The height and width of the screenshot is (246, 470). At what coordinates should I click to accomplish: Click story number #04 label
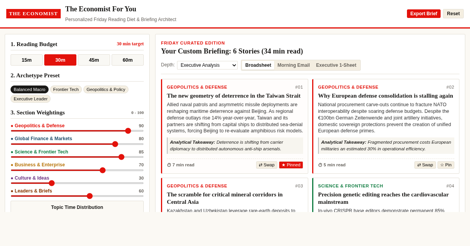[x=450, y=186]
